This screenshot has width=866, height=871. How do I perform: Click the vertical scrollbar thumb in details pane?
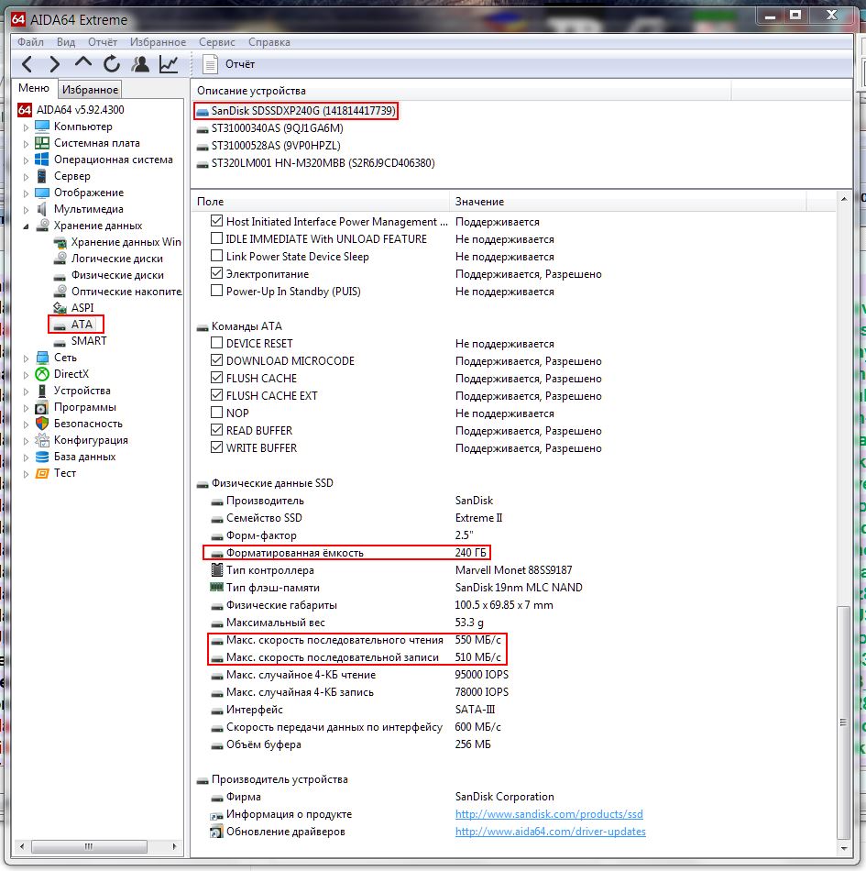click(x=843, y=722)
